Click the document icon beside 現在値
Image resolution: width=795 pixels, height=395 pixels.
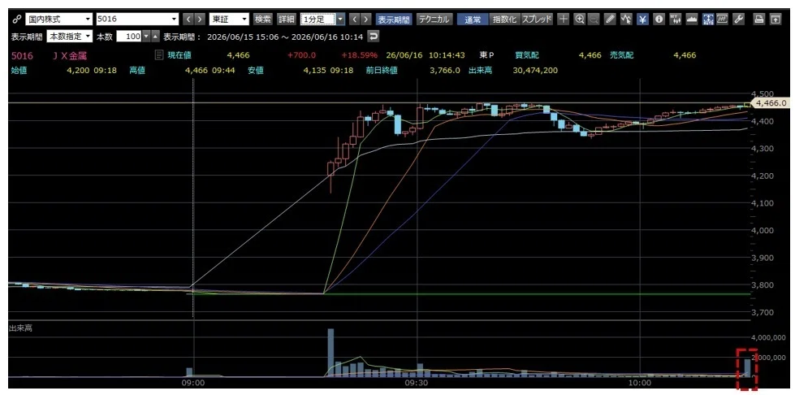tap(159, 54)
